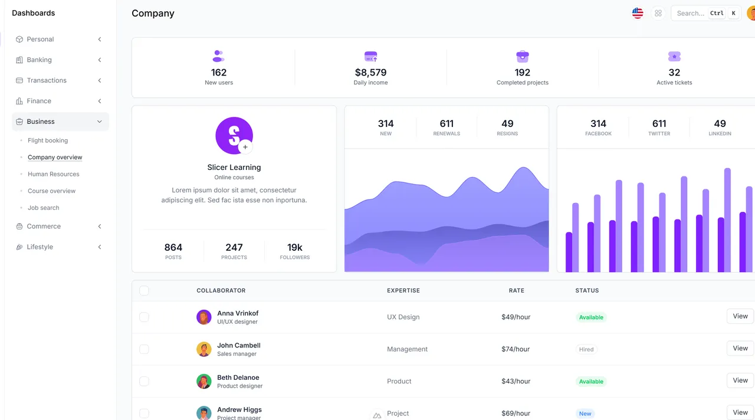Click the New users icon above 162

click(x=218, y=57)
